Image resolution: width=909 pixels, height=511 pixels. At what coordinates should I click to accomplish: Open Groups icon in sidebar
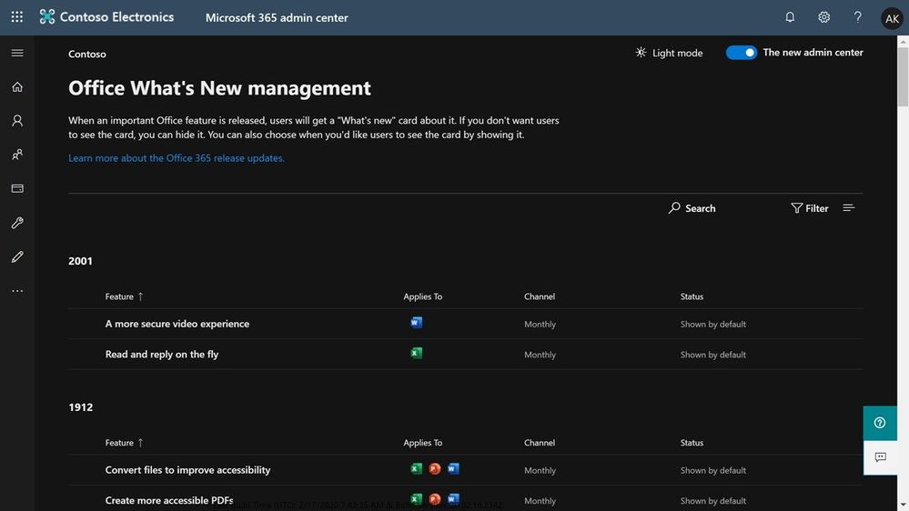[x=17, y=155]
